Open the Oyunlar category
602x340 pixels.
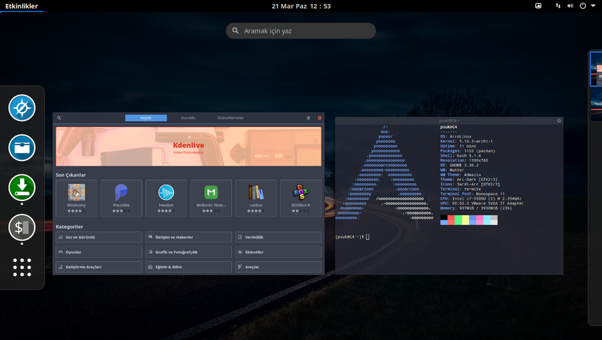[x=99, y=252]
